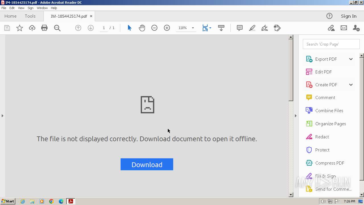Open fit page options dropdown arrow
Image resolution: width=364 pixels, height=205 pixels.
[210, 28]
